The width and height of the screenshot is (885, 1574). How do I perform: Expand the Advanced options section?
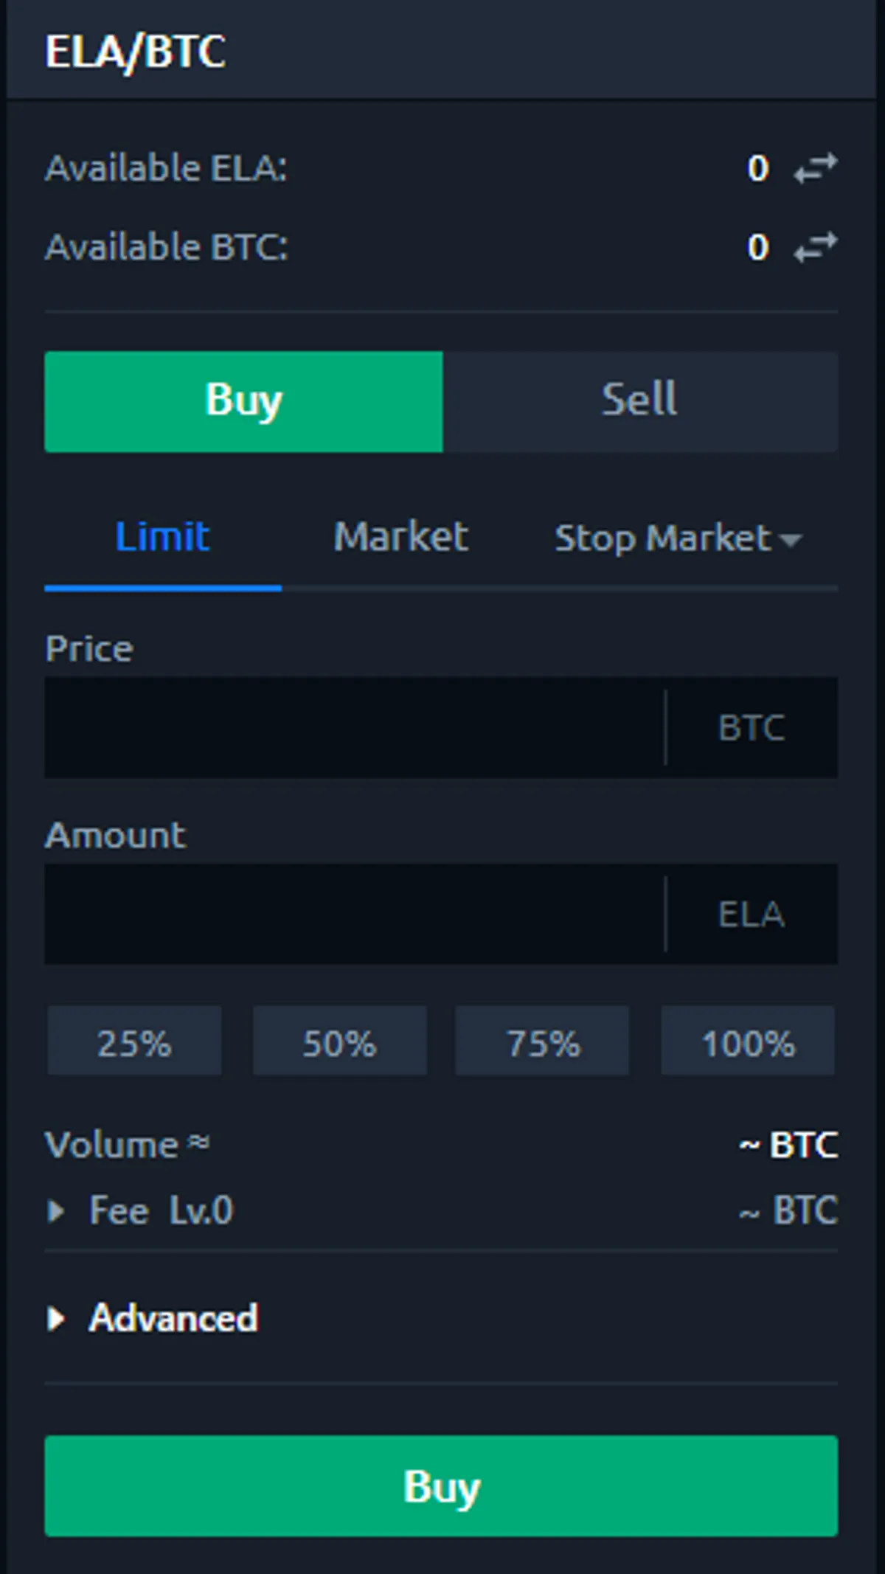(x=174, y=1318)
